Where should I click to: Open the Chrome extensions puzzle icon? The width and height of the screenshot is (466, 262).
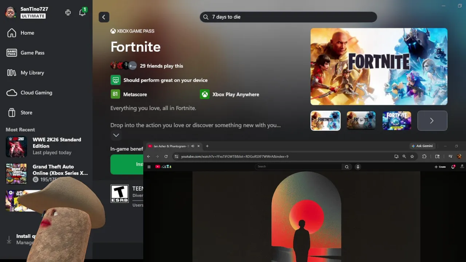click(x=424, y=156)
